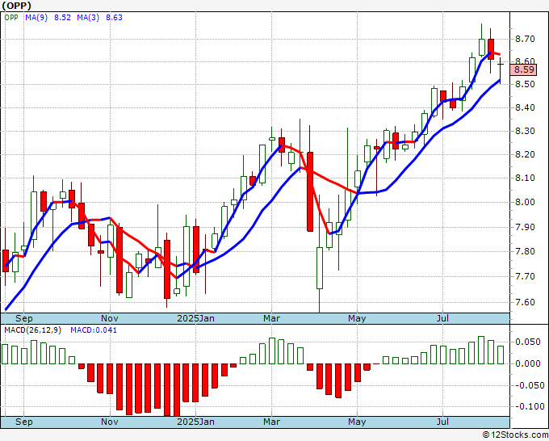Viewport: 549px width, 441px height.
Task: Click Sep on the MACD time axis
Action: [23, 422]
